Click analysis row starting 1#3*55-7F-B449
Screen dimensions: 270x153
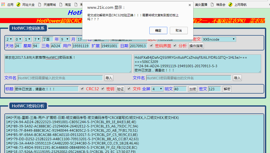coord(72,131)
